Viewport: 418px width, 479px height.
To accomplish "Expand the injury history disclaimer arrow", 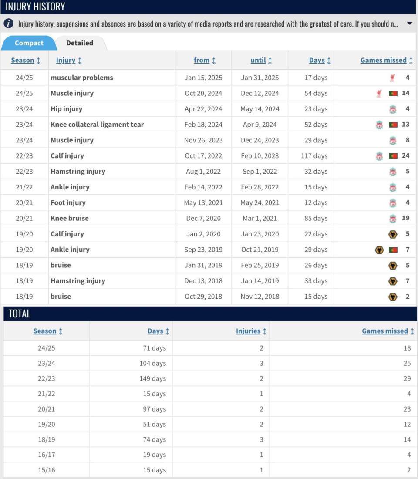I will pos(410,24).
